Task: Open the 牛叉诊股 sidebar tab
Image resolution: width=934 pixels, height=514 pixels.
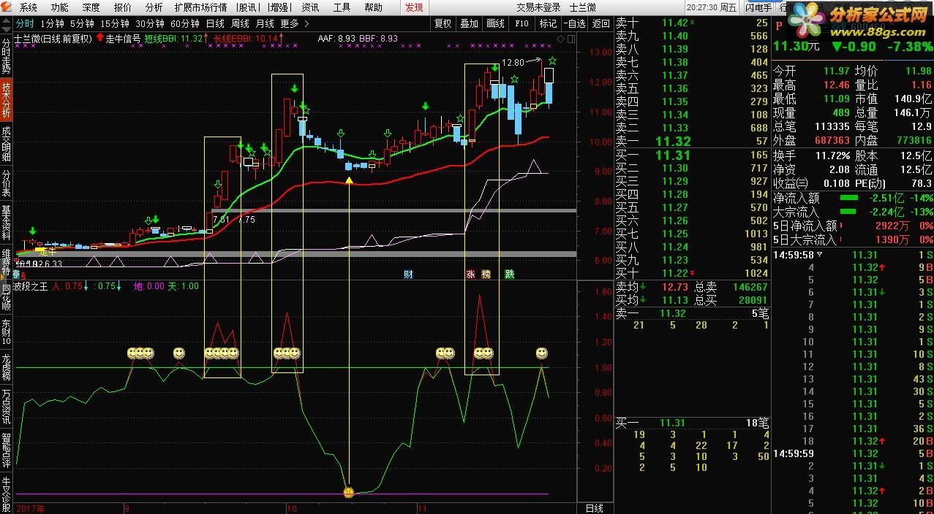Action: point(7,494)
